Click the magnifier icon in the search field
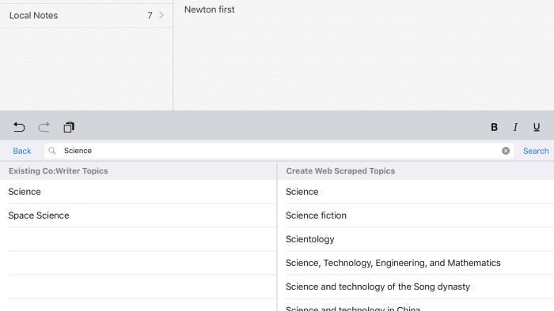The height and width of the screenshot is (311, 554). tap(52, 151)
